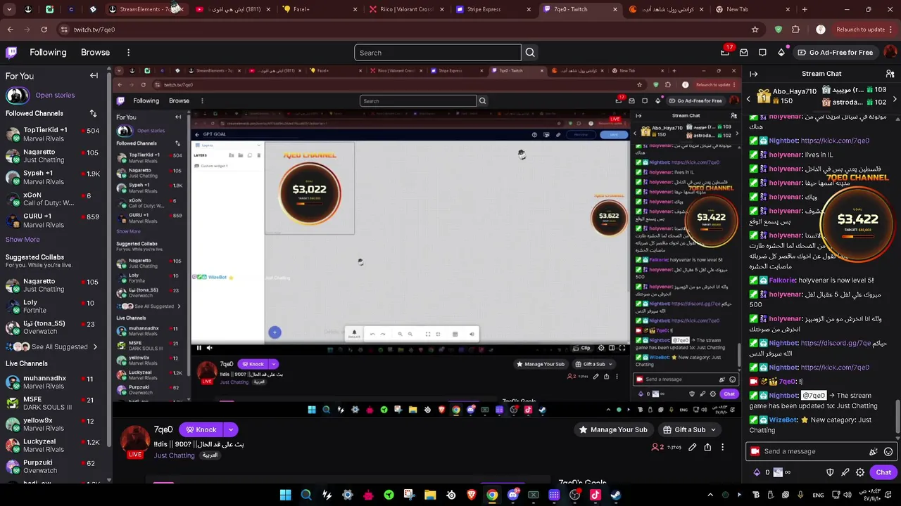Toggle fullscreen on the player
This screenshot has height=506, width=901.
(x=622, y=348)
